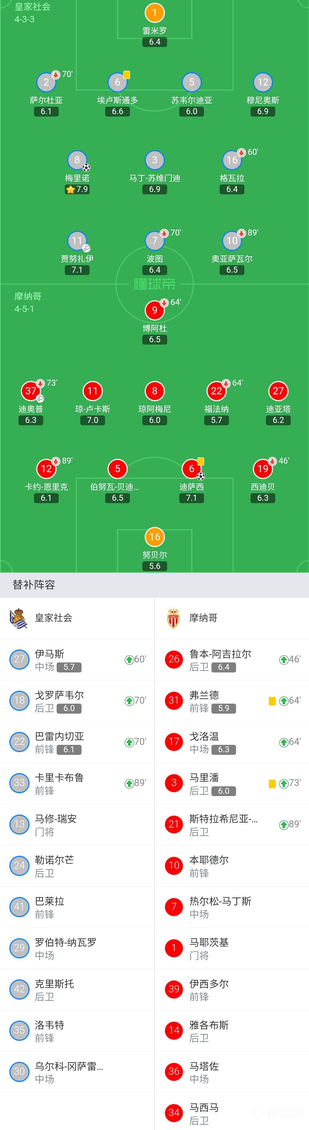
Task: Tap goalkeeper Remiro's number 1 badge
Action: tap(154, 13)
